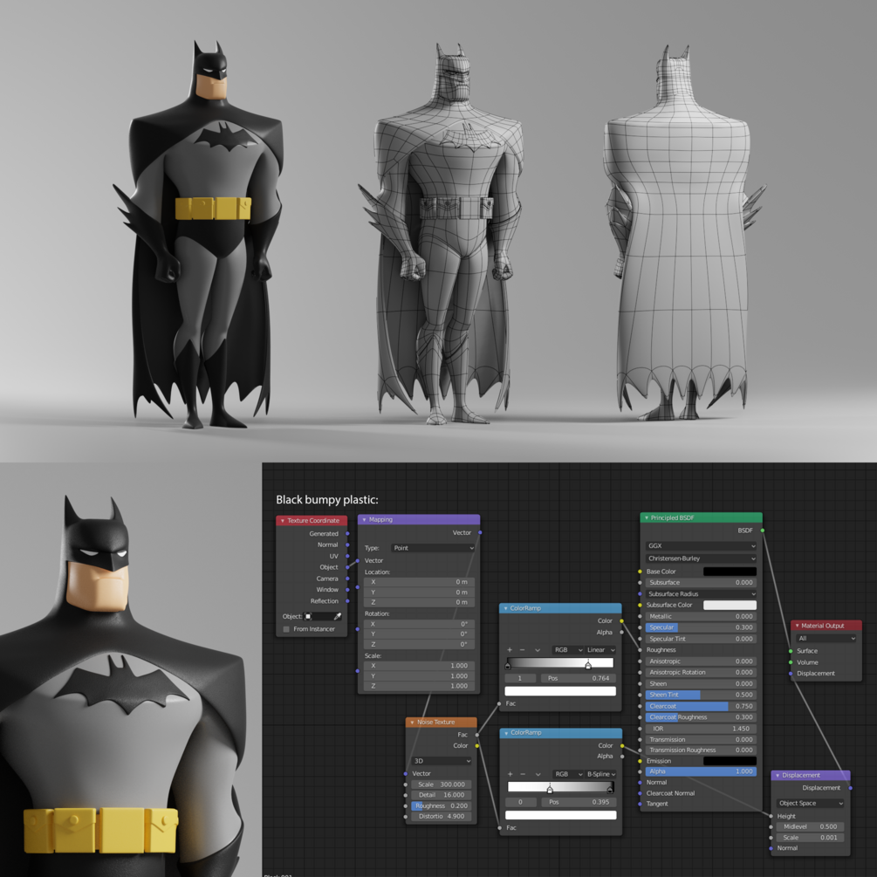Click the Base Color black swatch
877x877 pixels.
[730, 572]
